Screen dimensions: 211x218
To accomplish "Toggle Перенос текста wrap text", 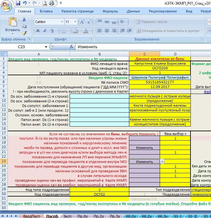I will point(151,22).
